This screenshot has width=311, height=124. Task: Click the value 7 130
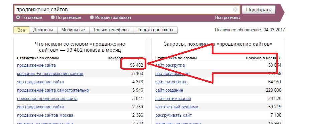276,115
